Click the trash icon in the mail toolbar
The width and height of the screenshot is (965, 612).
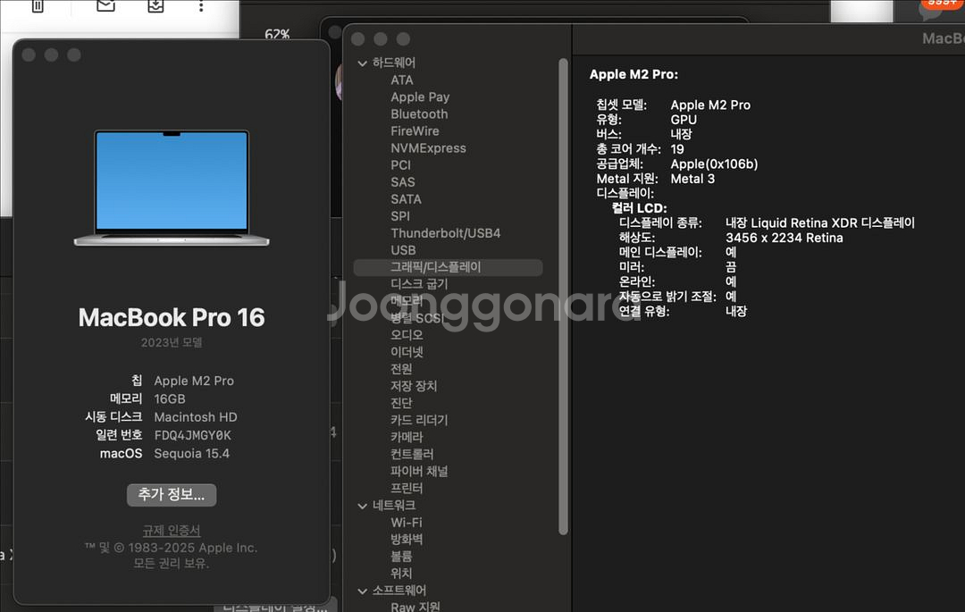38,6
